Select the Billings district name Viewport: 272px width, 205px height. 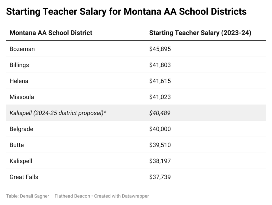click(19, 65)
